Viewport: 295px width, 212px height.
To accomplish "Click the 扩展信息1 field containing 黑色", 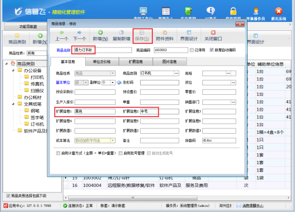I will (95, 111).
